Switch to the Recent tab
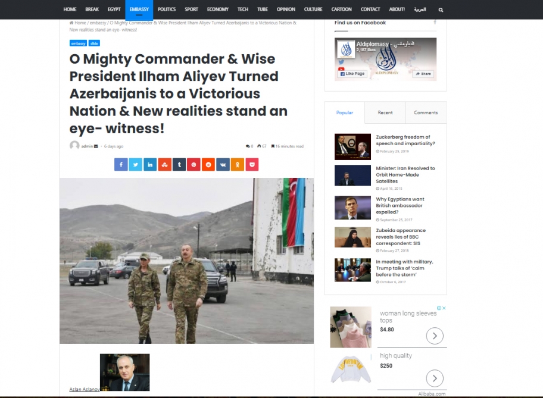 (x=385, y=112)
